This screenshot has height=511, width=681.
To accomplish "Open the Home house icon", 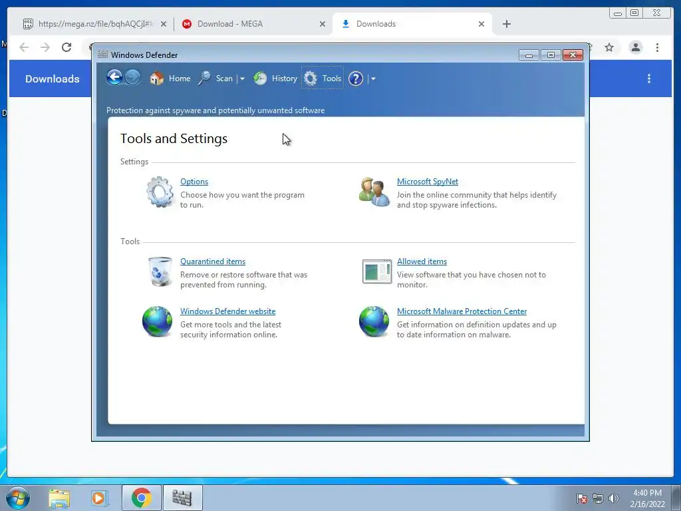I will point(157,79).
